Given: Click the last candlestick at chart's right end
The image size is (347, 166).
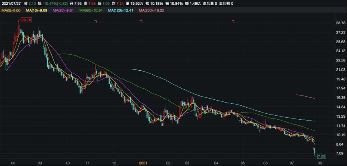Looking at the screenshot, I should pos(314,150).
